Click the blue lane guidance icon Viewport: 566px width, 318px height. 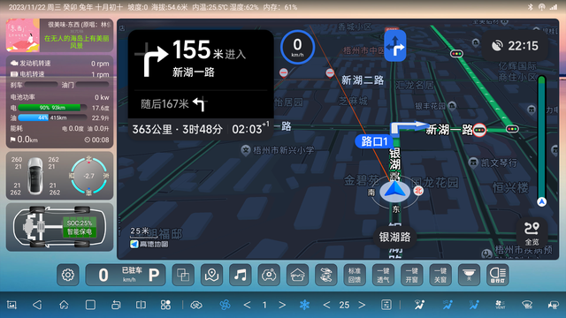[395, 46]
